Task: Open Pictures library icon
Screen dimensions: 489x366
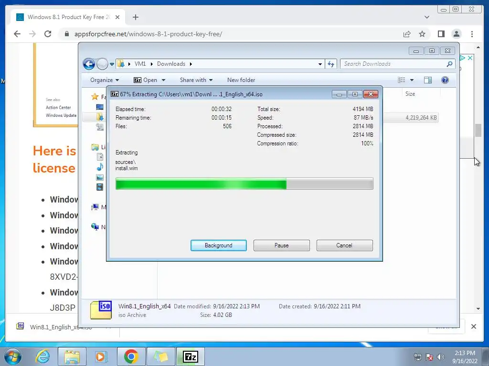Action: pos(100,177)
